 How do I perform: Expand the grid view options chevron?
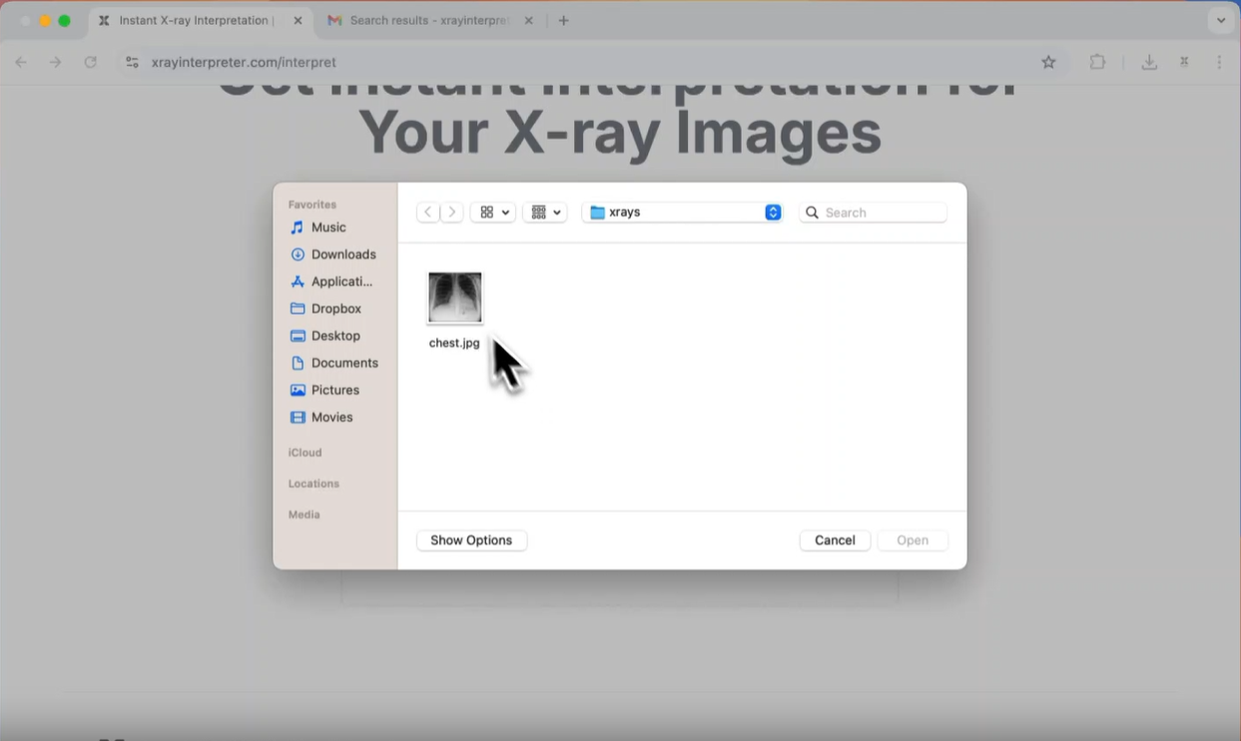click(557, 211)
